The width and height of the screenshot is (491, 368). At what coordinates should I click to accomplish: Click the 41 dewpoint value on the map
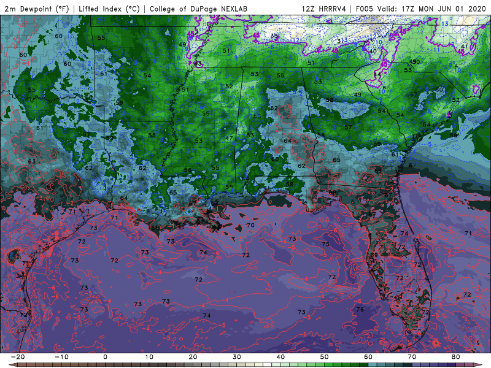(x=465, y=47)
